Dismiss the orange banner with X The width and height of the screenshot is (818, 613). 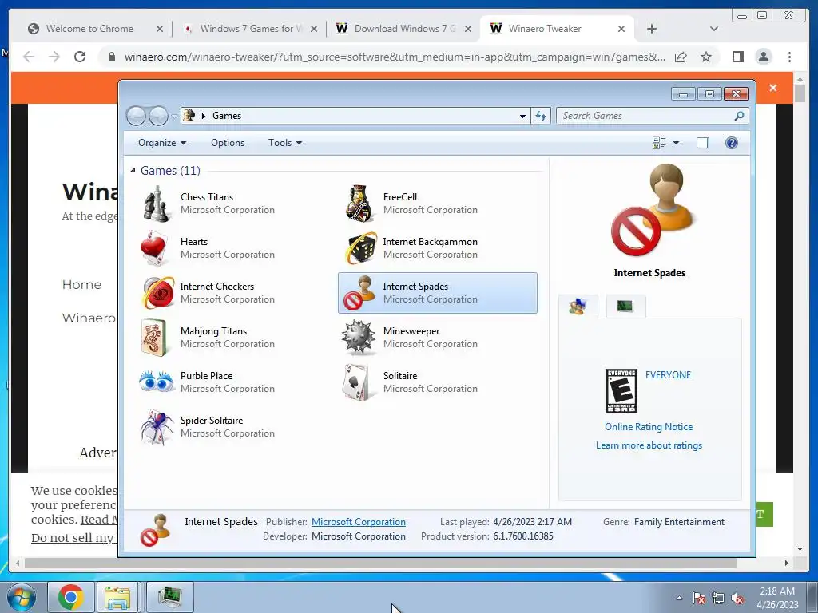(x=773, y=88)
